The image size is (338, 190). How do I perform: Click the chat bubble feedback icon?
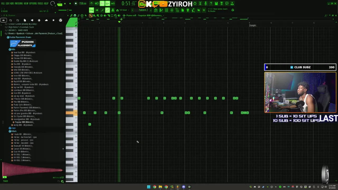click(227, 3)
